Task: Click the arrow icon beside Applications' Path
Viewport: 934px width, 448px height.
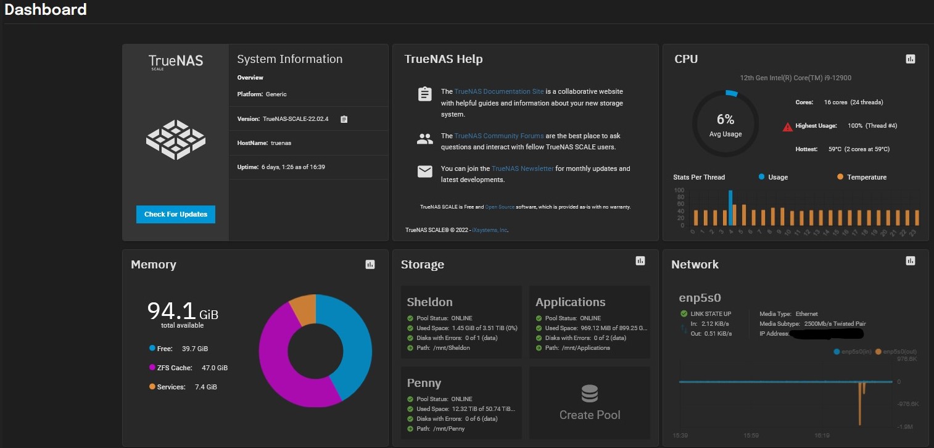Action: pyautogui.click(x=539, y=348)
